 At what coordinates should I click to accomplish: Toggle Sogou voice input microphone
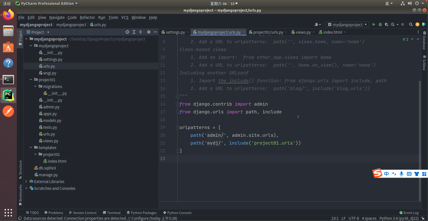pyautogui.click(x=402, y=174)
